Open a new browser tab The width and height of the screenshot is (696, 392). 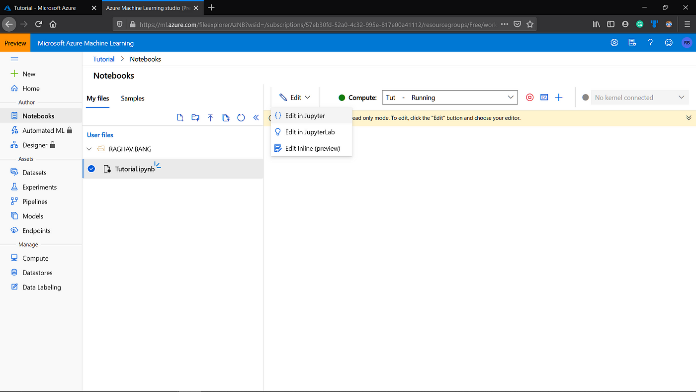pyautogui.click(x=211, y=7)
